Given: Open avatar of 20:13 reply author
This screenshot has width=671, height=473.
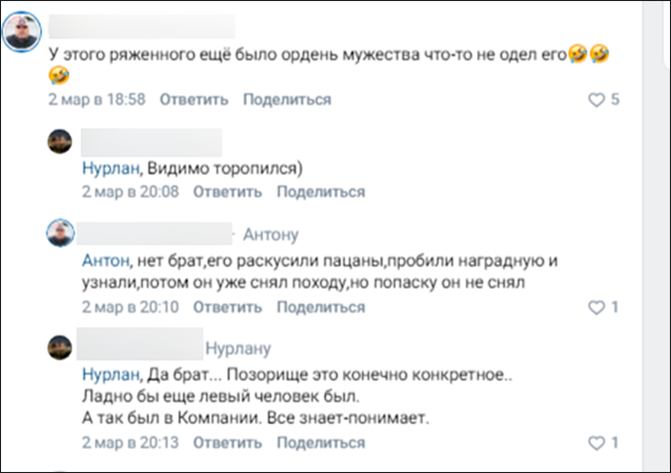Looking at the screenshot, I should pos(61,347).
